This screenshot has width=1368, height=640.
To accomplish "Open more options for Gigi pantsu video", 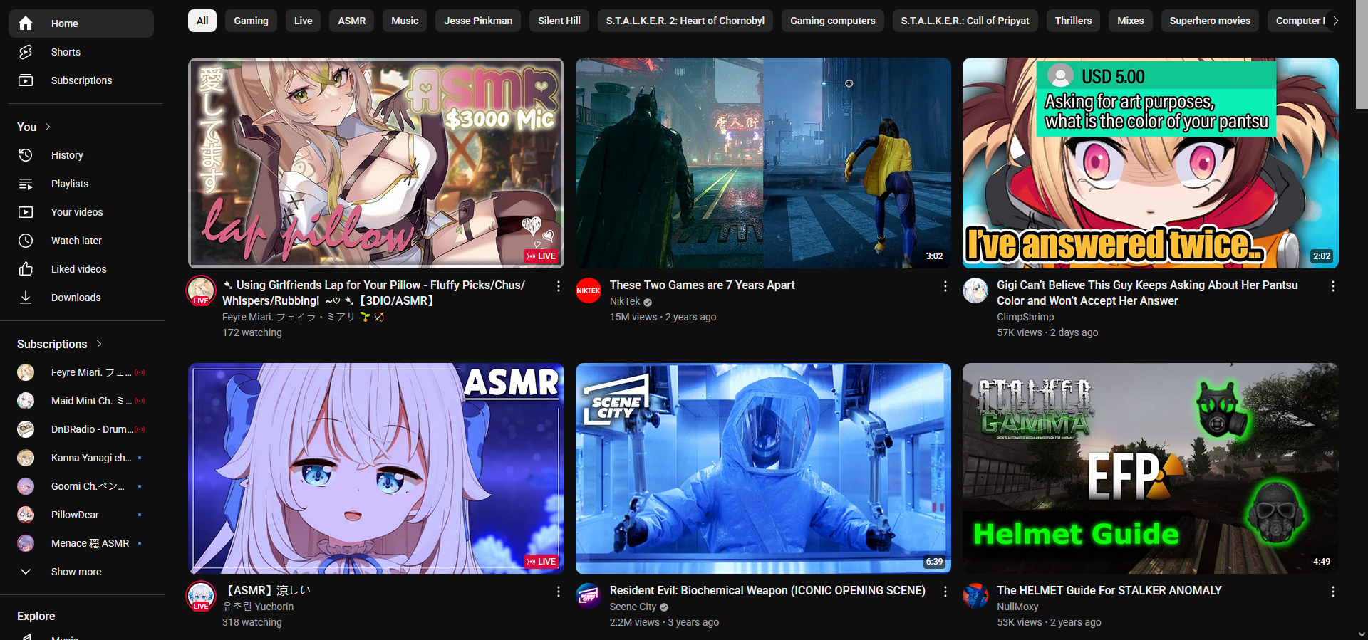I will click(1333, 286).
